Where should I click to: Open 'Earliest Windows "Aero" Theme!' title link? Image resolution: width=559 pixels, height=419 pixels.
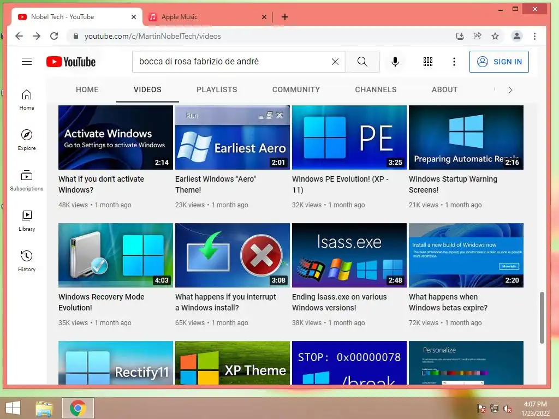(x=216, y=184)
